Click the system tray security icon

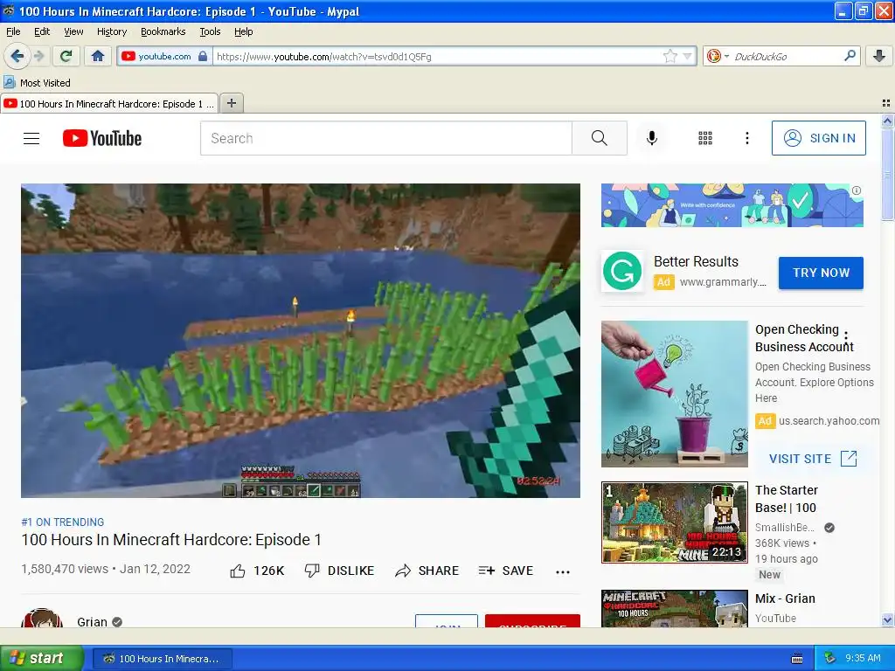[830, 658]
